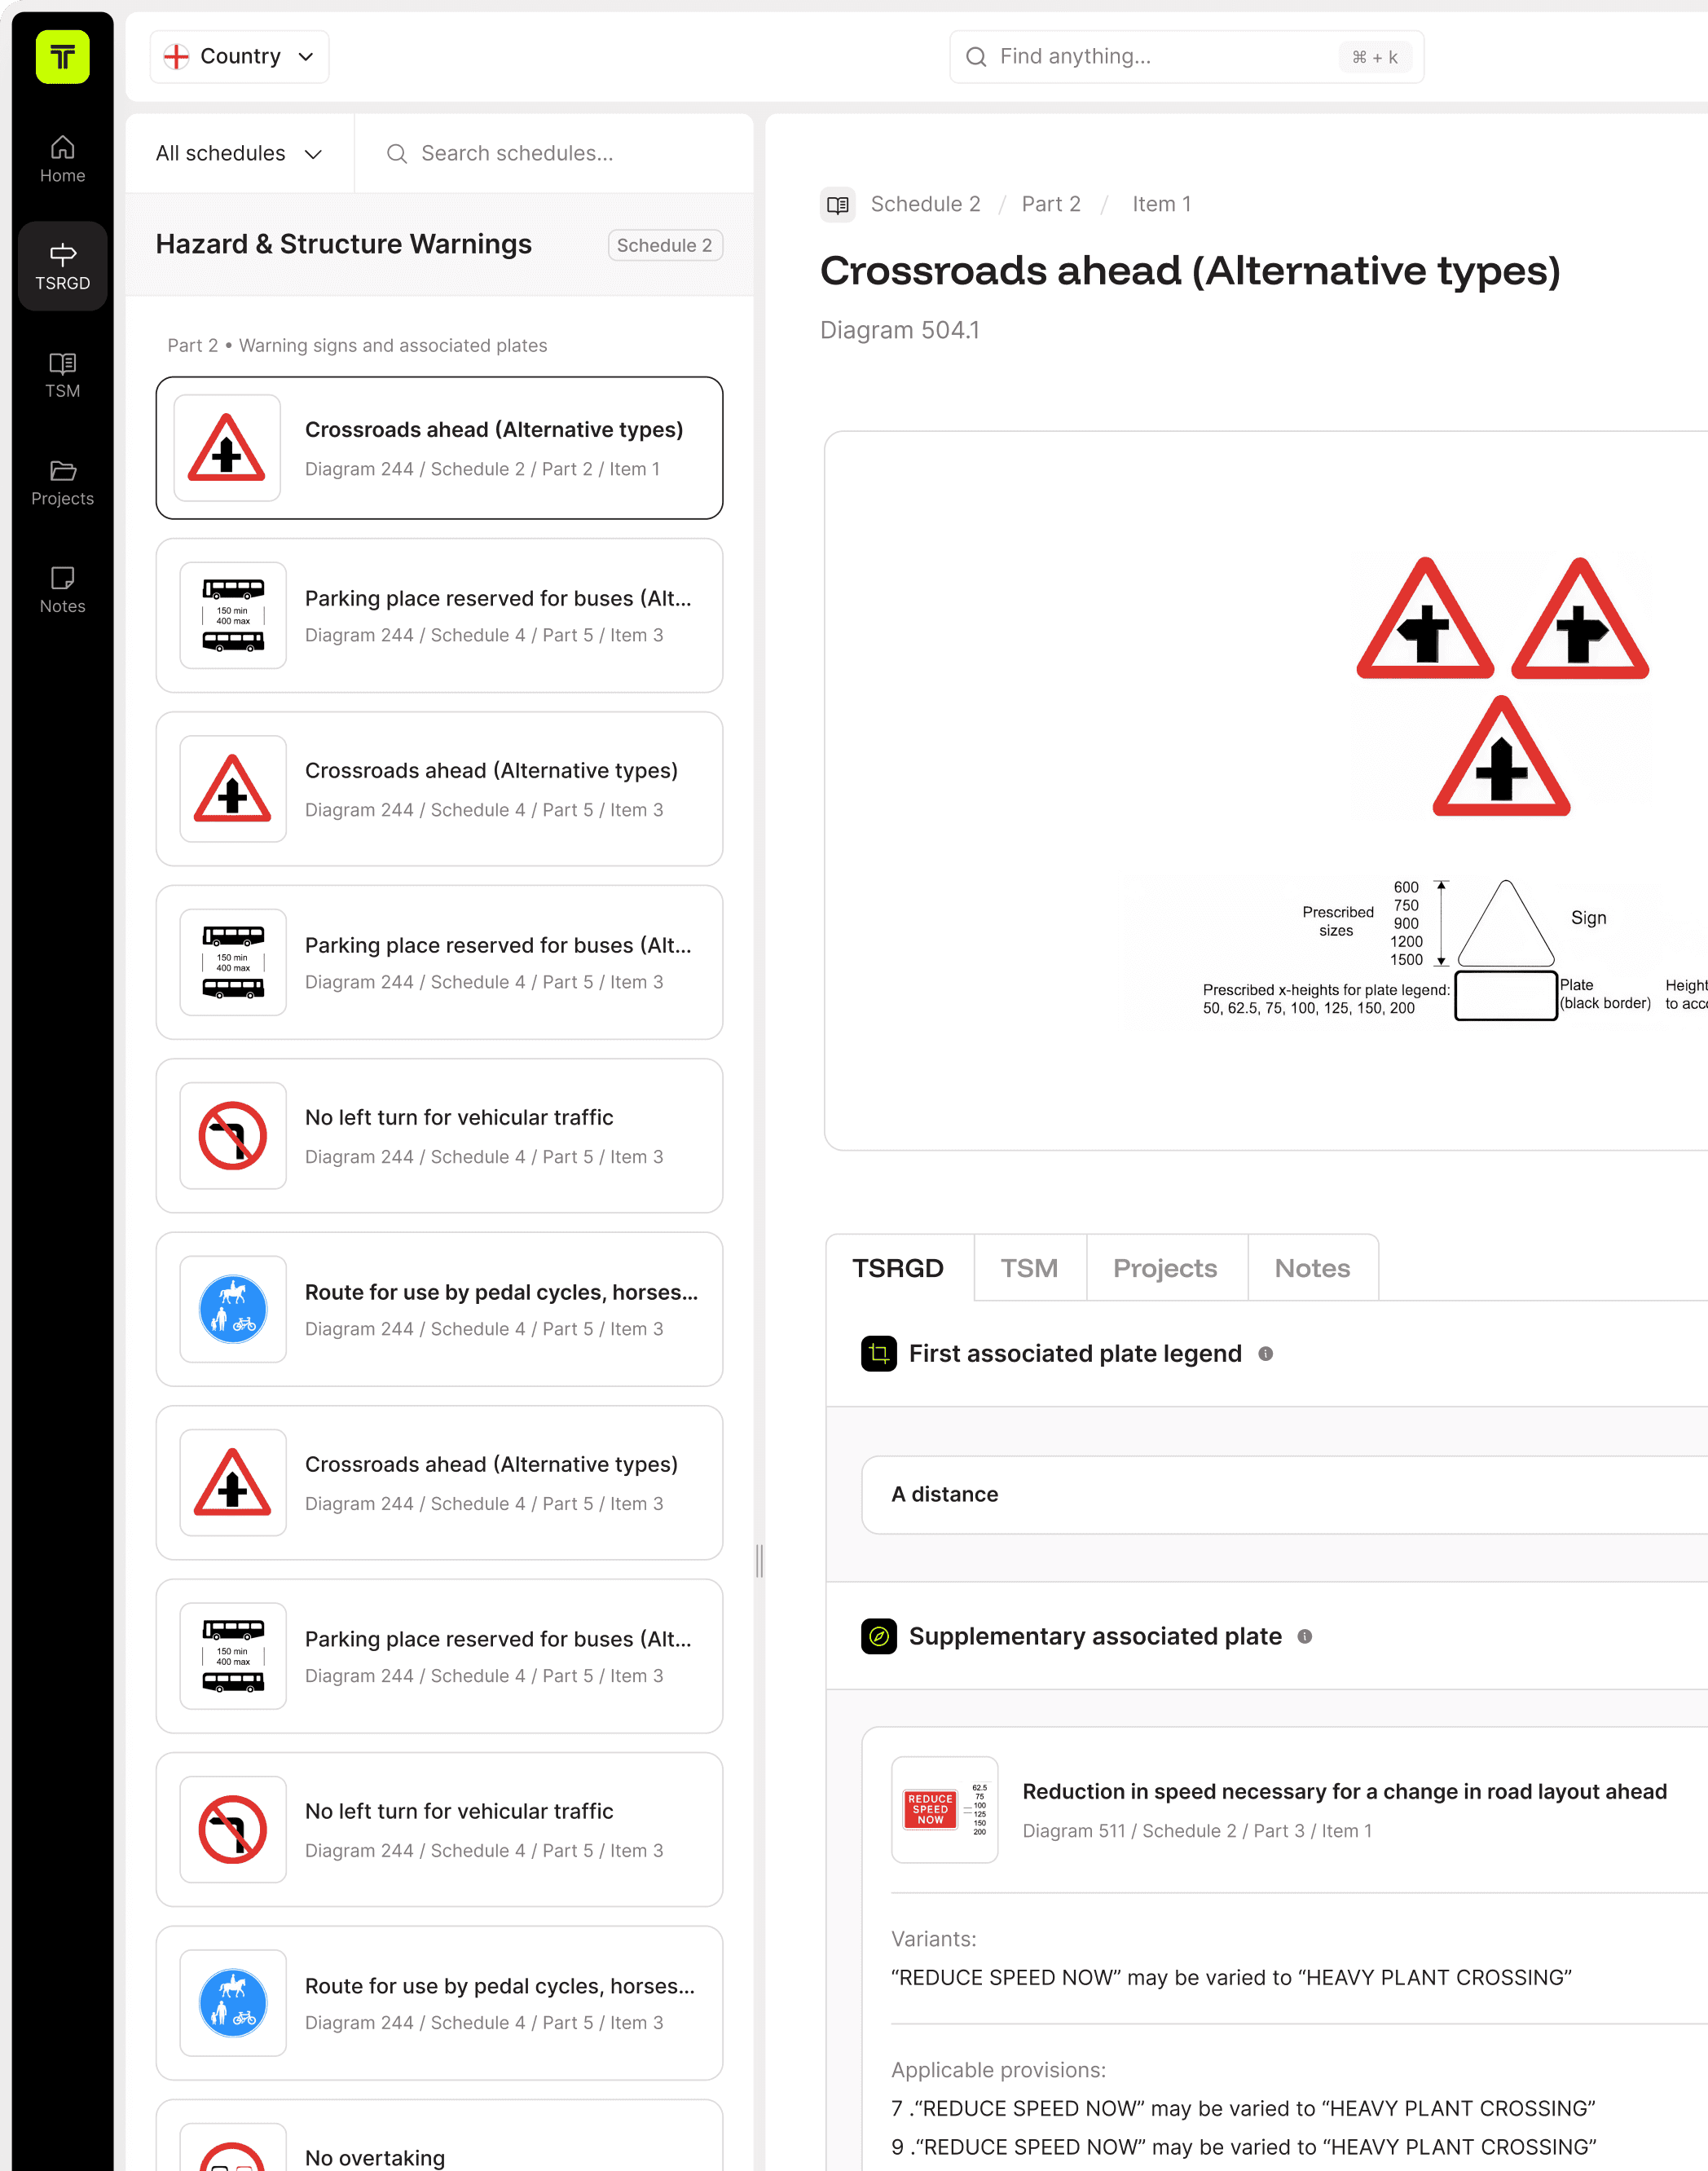
Task: Click the info icon beside Supplementary associated plate
Action: (x=1305, y=1637)
